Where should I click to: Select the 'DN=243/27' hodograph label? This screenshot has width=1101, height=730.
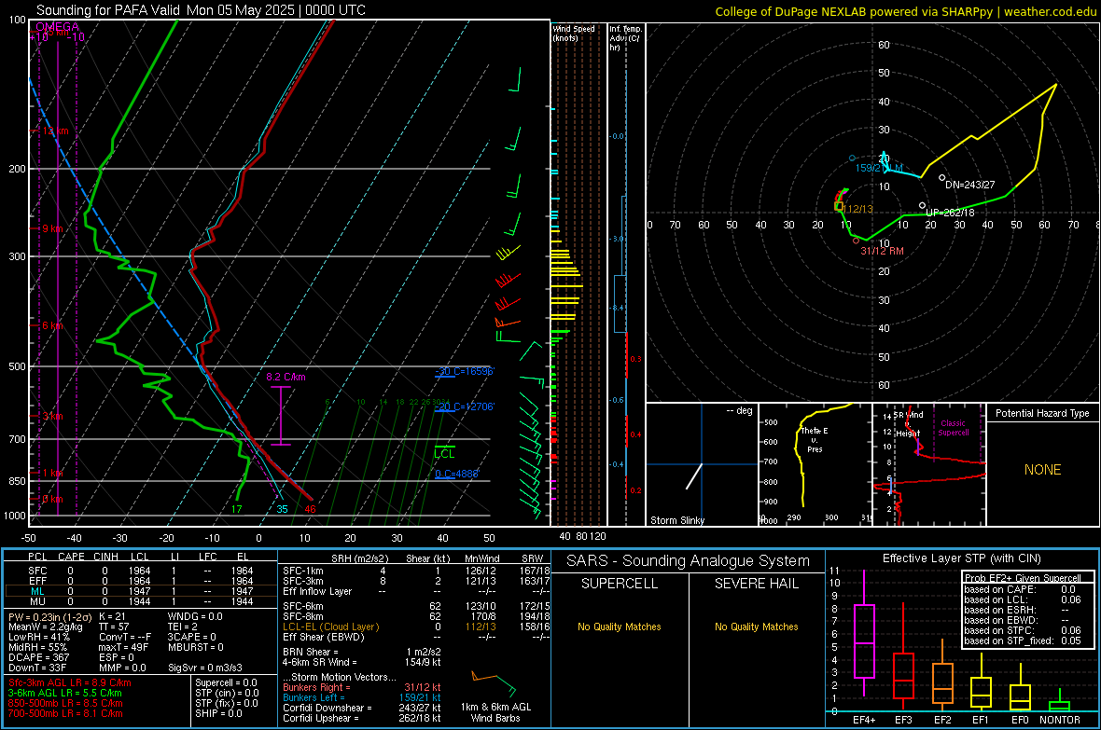pyautogui.click(x=969, y=185)
